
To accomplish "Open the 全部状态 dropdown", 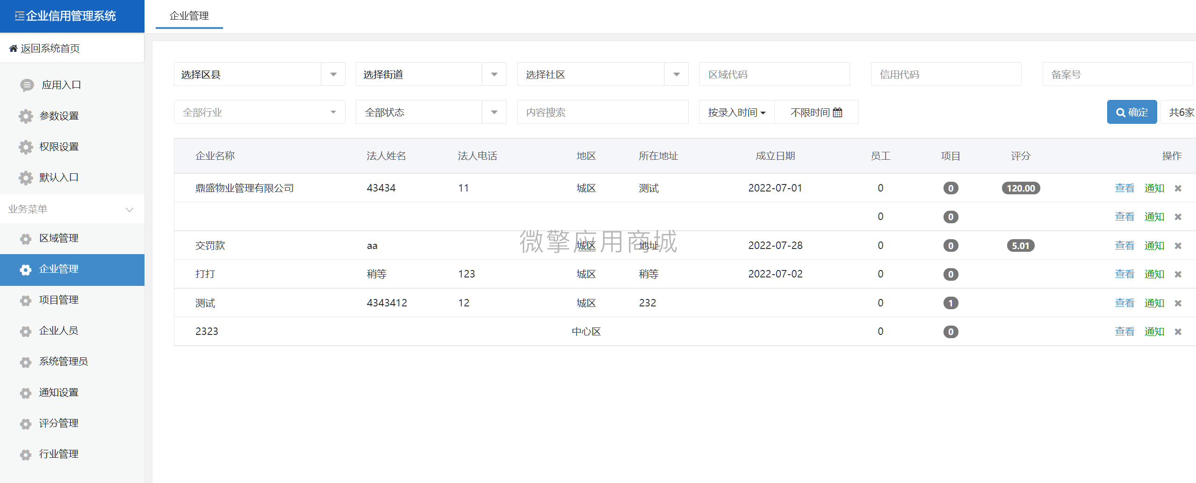I will tap(431, 112).
